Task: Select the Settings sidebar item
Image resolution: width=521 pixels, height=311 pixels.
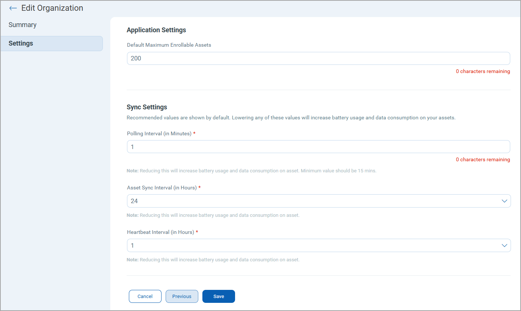Action: 52,43
